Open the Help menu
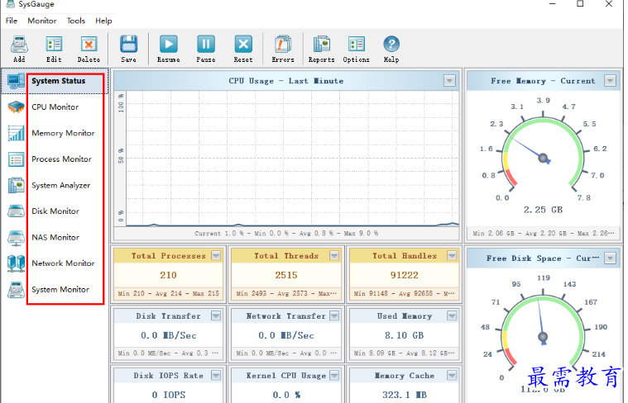628x403 pixels. (x=103, y=21)
